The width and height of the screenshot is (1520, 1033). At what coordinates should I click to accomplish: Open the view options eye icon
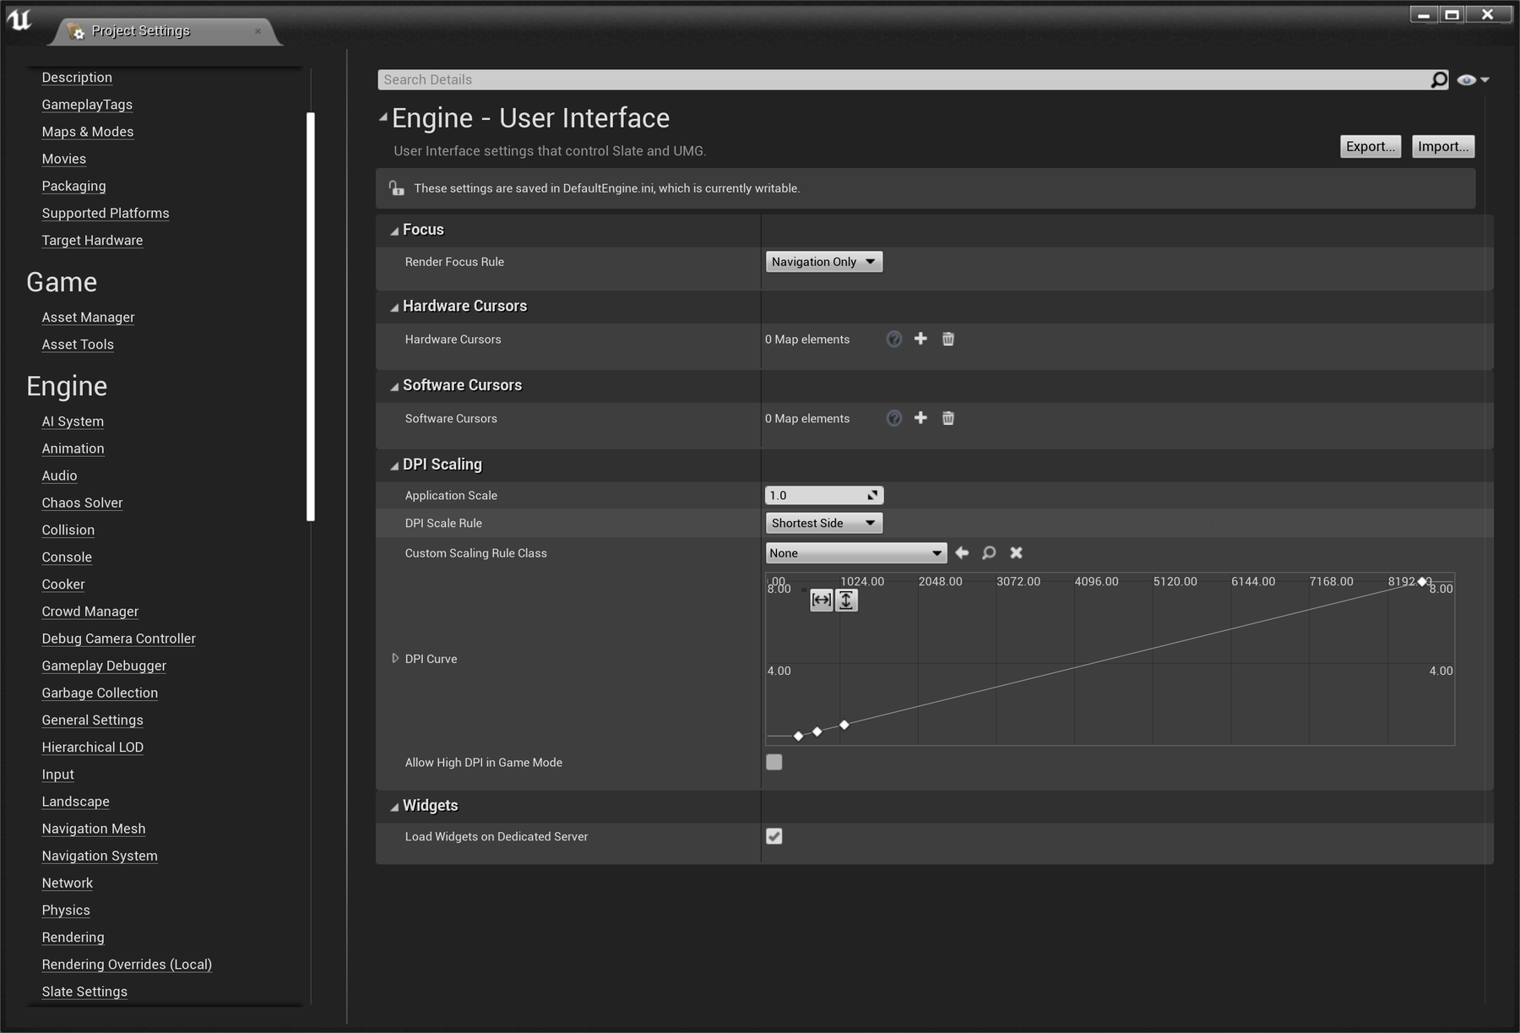point(1472,80)
